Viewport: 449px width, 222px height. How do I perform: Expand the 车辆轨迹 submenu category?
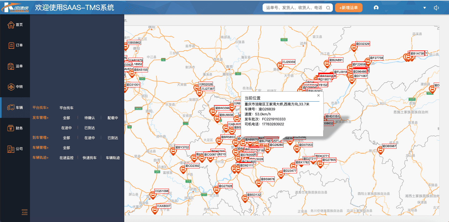click(x=41, y=158)
